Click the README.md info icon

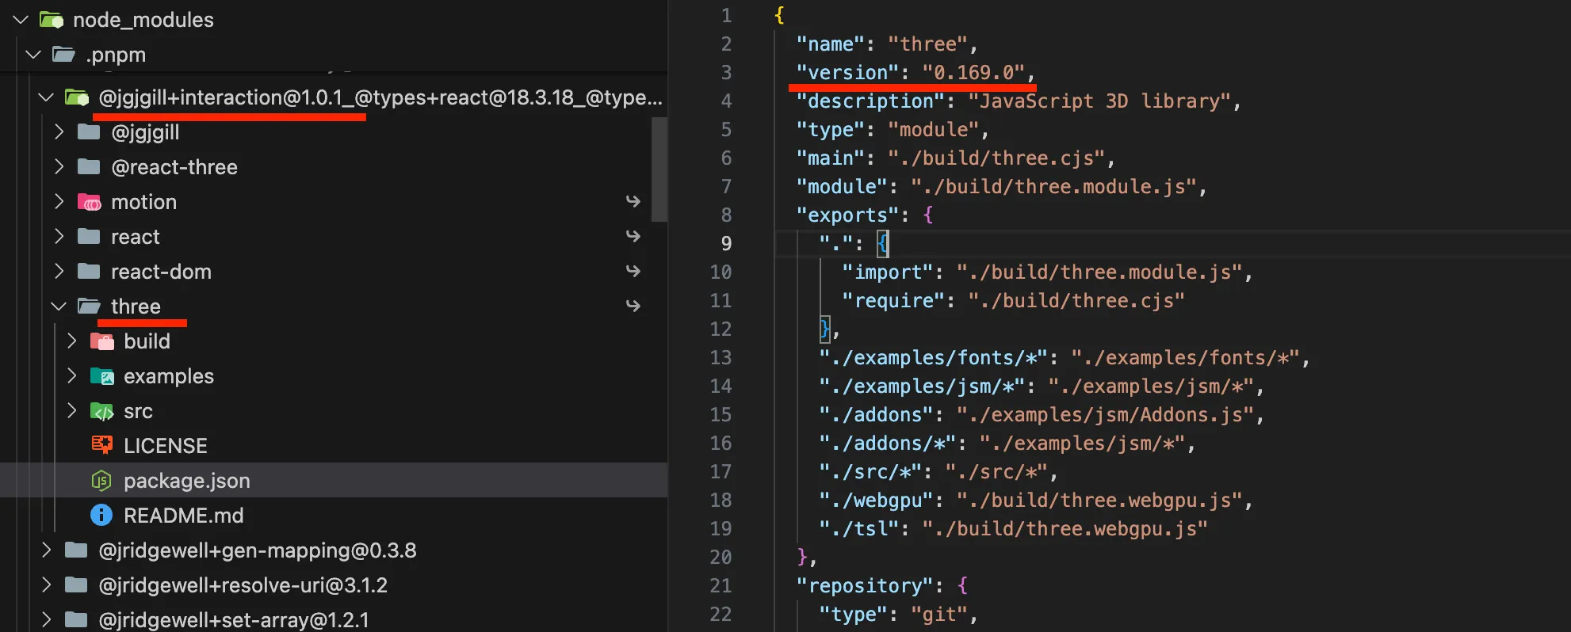coord(101,516)
